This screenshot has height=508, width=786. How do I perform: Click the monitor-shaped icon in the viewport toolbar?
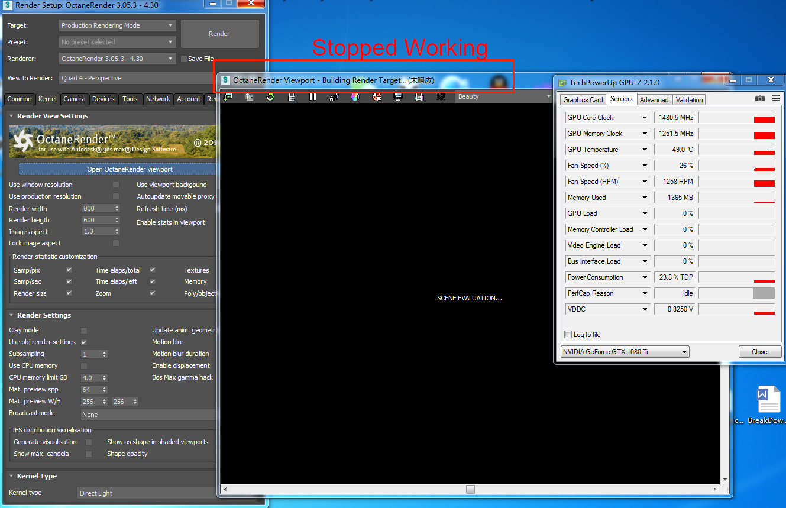tap(398, 96)
